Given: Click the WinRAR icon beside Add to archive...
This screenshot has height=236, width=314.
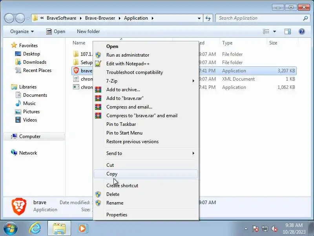Looking at the screenshot, I should pyautogui.click(x=98, y=90).
